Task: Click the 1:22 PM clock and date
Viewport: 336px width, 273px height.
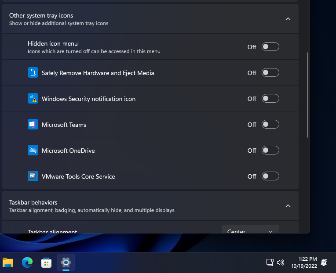Action: pos(304,262)
